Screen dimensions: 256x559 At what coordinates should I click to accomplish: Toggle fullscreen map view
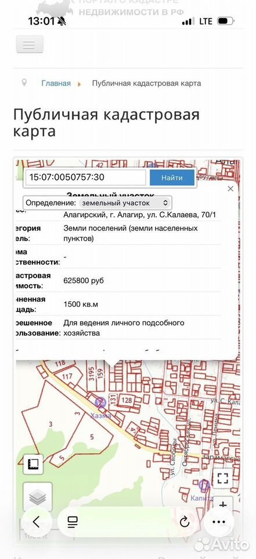tap(222, 478)
